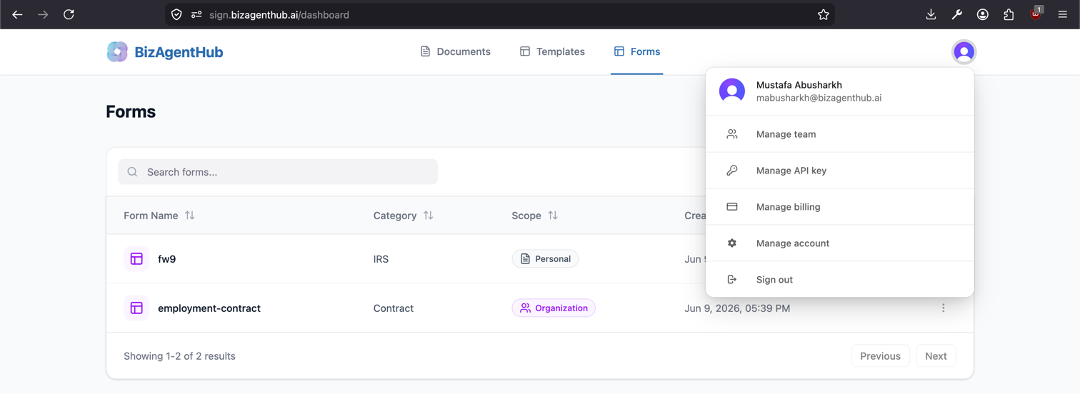Viewport: 1080px width, 394px height.
Task: Open the Documents tab
Action: pyautogui.click(x=455, y=51)
